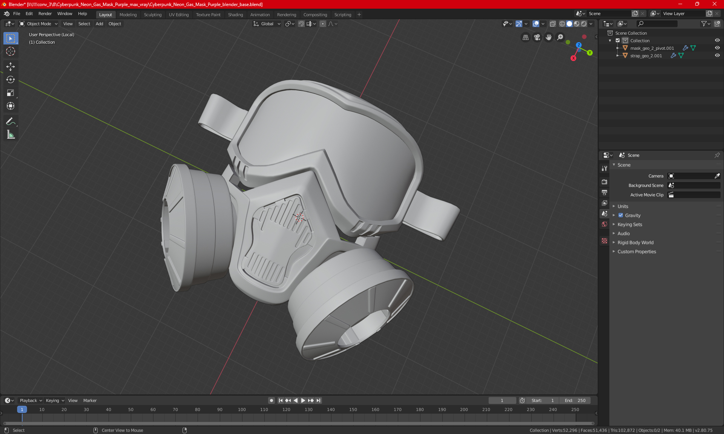Toggle camera view in viewport
Screen dimensions: 724x434
pos(537,37)
